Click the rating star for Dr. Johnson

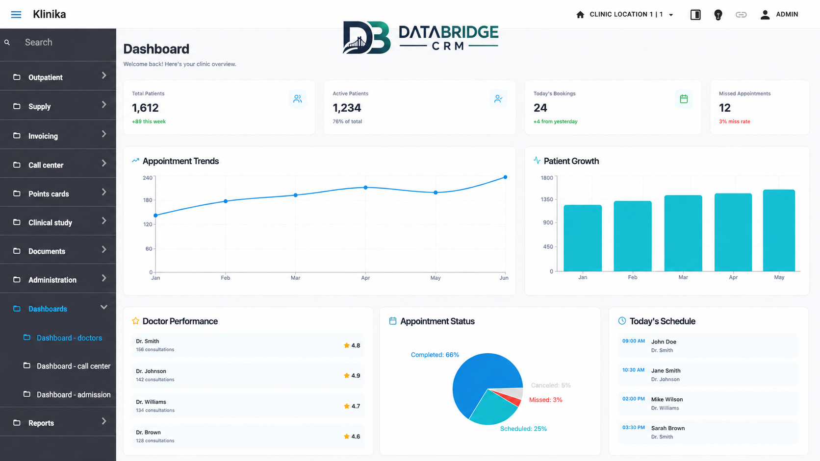click(x=347, y=375)
